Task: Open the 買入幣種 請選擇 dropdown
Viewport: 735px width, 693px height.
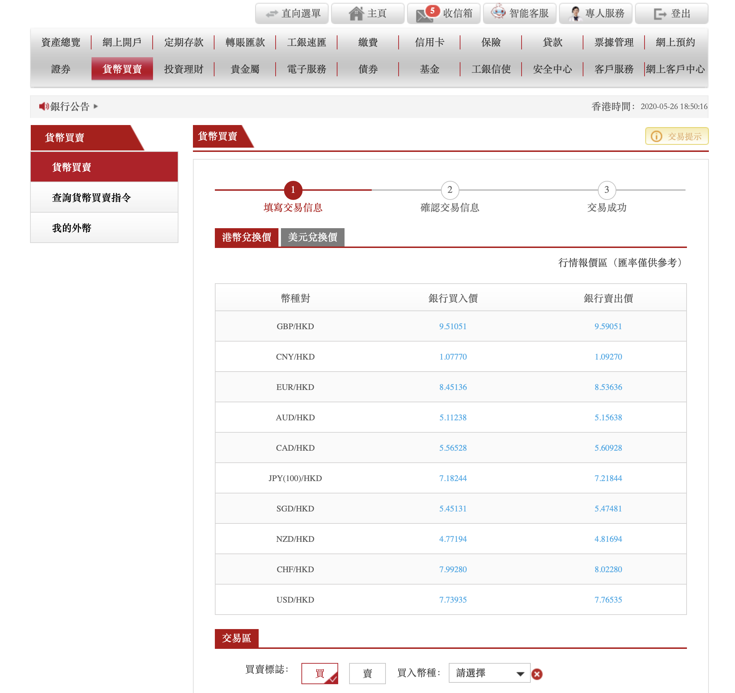Action: coord(489,673)
